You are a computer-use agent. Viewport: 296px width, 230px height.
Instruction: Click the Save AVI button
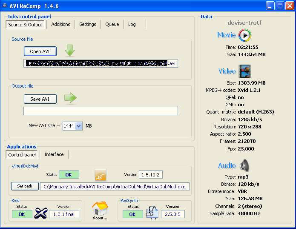coord(40,99)
